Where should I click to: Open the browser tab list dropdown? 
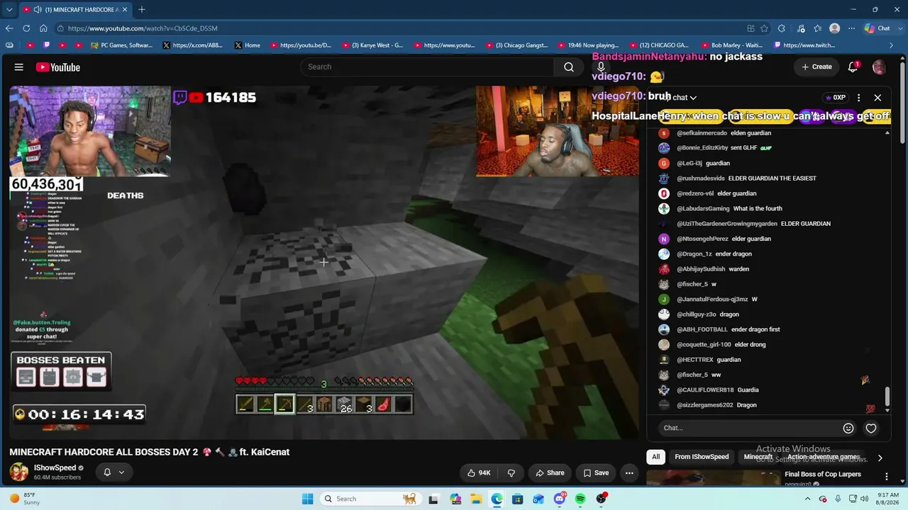(9, 10)
